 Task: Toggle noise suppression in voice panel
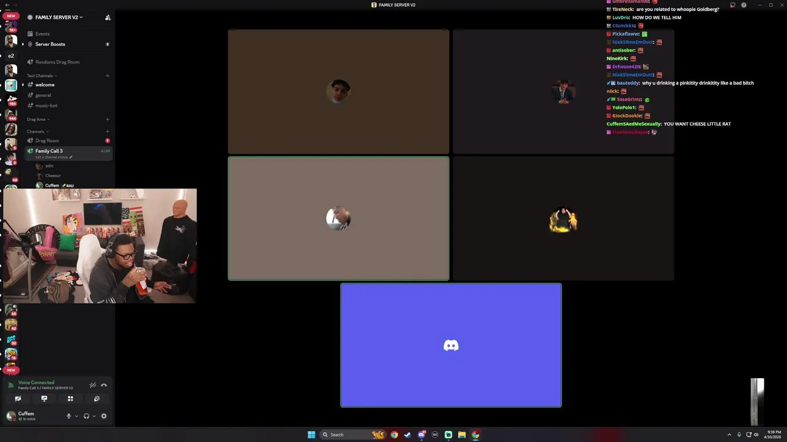[93, 386]
